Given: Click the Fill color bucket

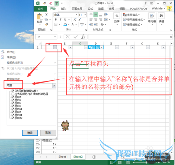Looking at the screenshot, I should (x=65, y=24).
